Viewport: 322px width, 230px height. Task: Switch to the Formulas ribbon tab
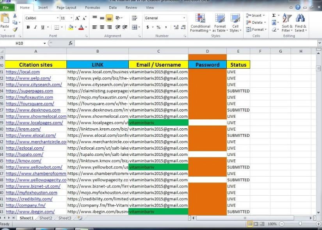93,7
